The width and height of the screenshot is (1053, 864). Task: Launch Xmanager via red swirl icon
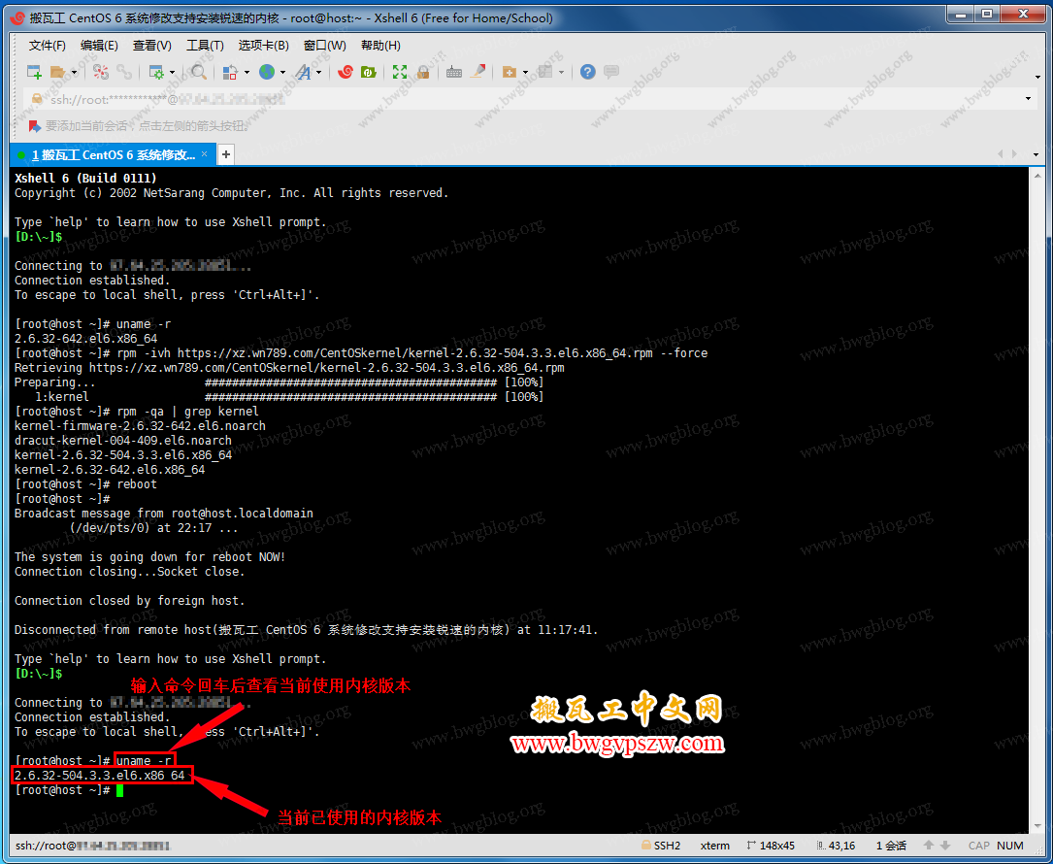pyautogui.click(x=346, y=72)
